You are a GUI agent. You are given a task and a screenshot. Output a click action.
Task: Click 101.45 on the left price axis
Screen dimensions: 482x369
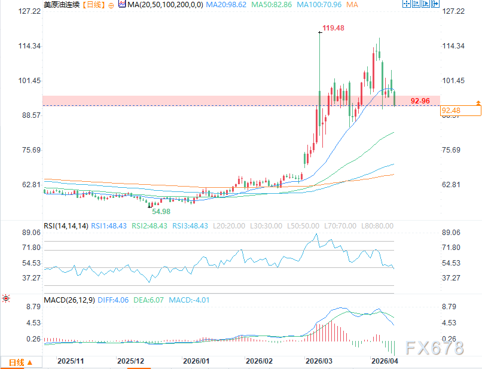click(29, 81)
